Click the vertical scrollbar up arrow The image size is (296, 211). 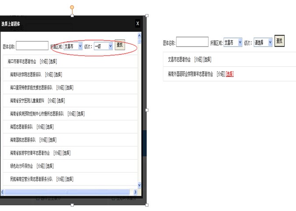coord(140,35)
